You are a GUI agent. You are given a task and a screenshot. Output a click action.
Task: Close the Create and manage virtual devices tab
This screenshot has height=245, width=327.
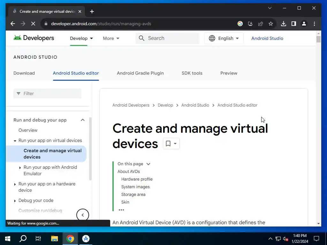(x=80, y=11)
